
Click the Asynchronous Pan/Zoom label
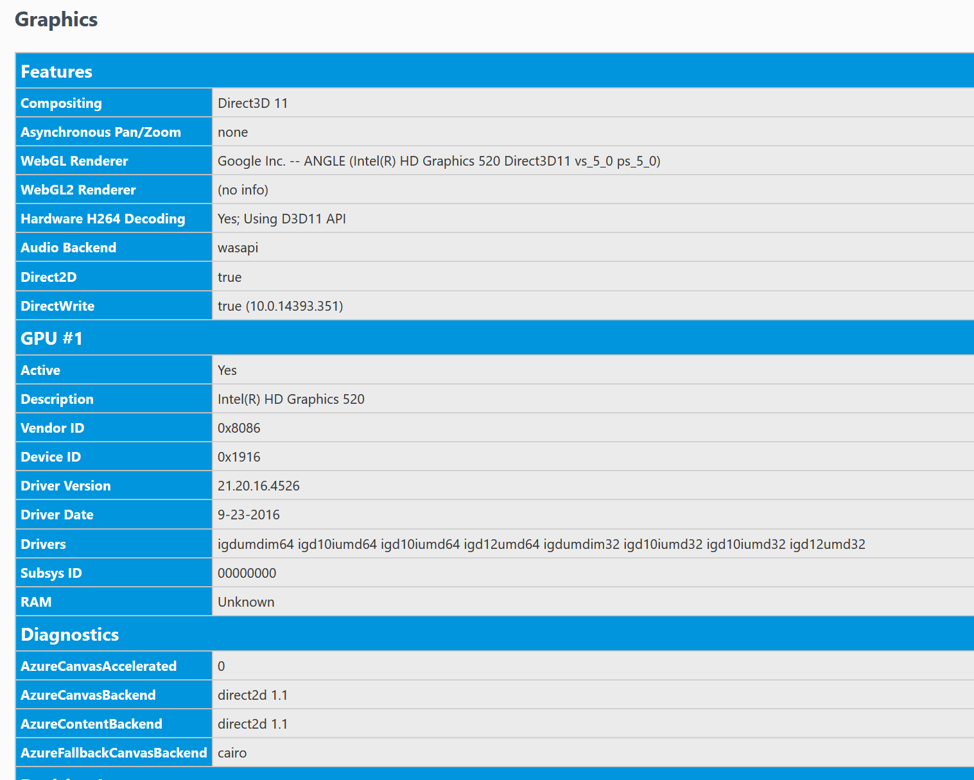click(101, 132)
